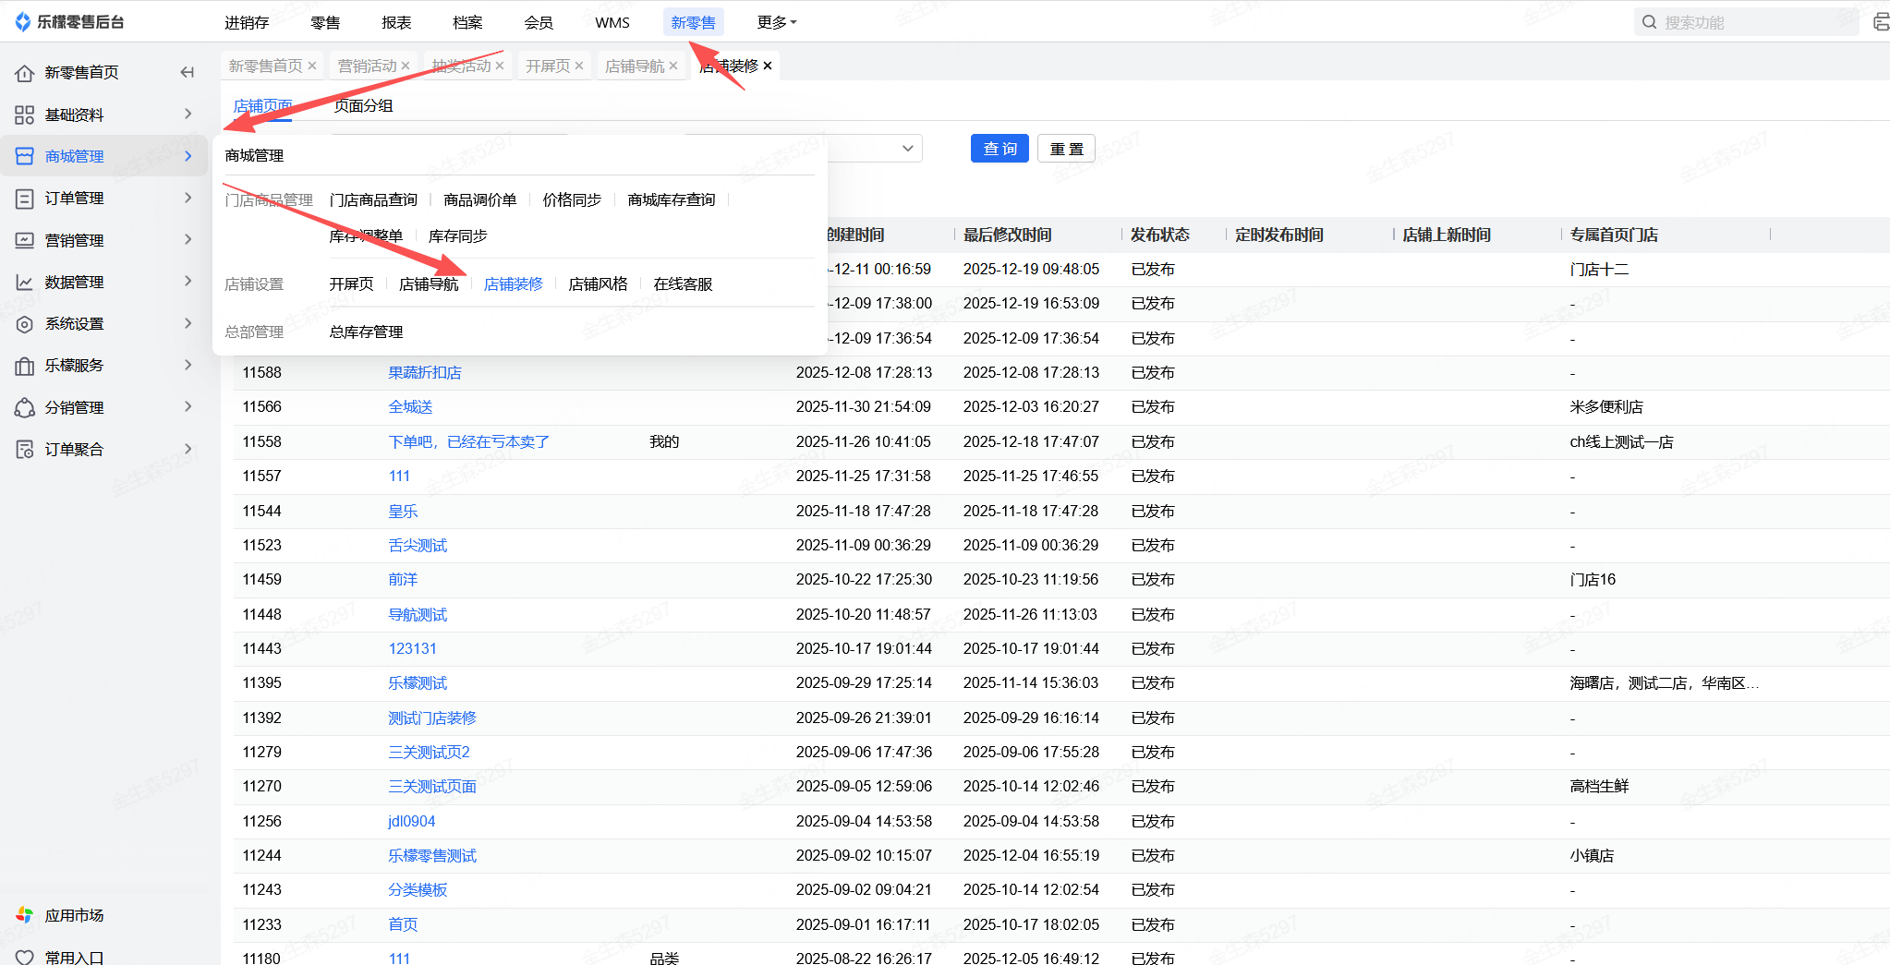
Task: Expand the 分销管理 sidebar chevron
Action: [188, 407]
